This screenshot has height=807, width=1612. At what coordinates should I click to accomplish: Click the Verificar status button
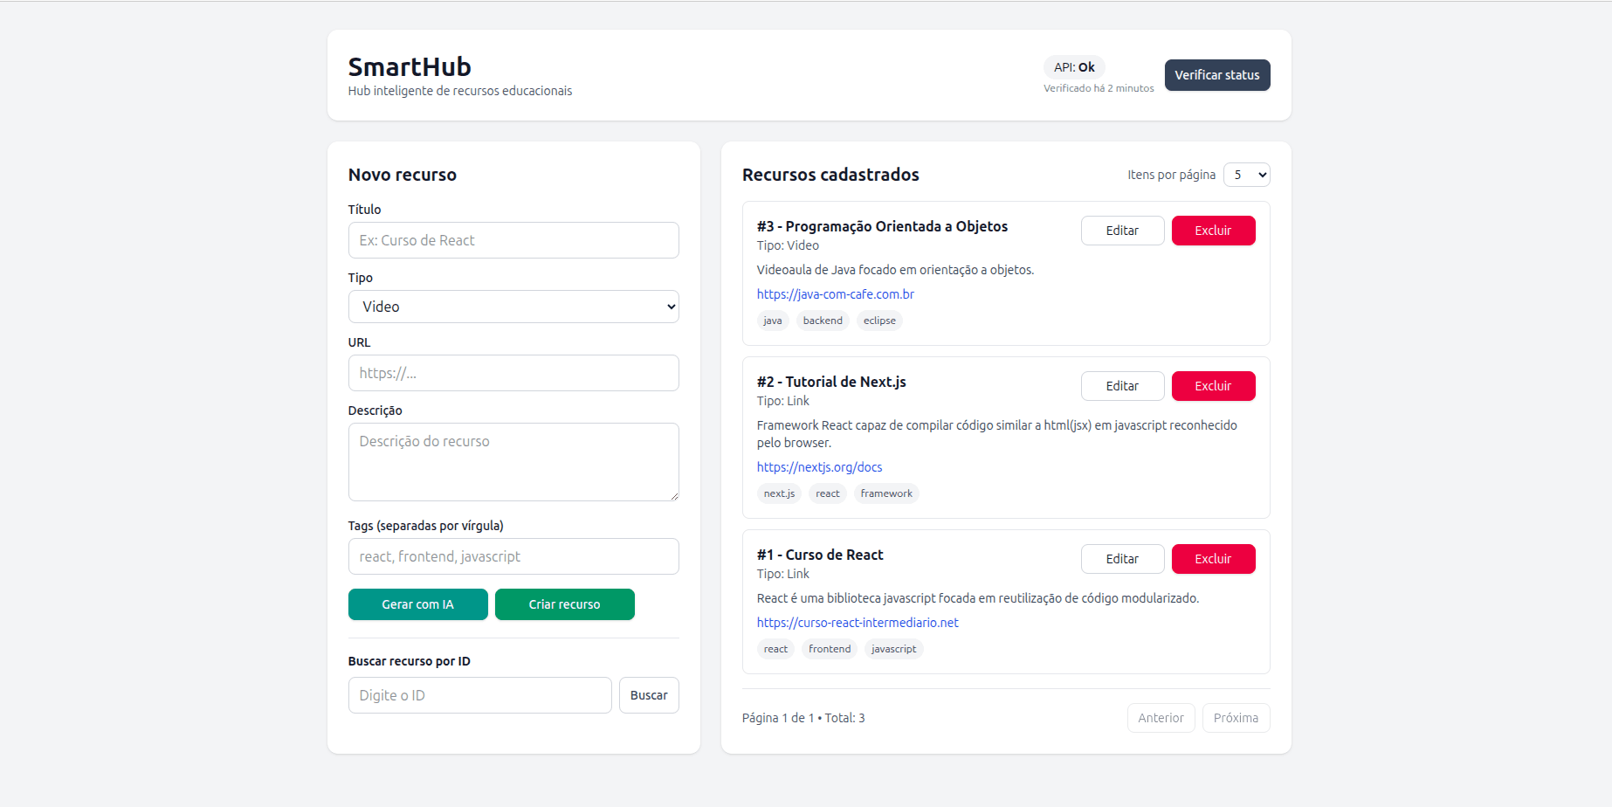(1216, 75)
